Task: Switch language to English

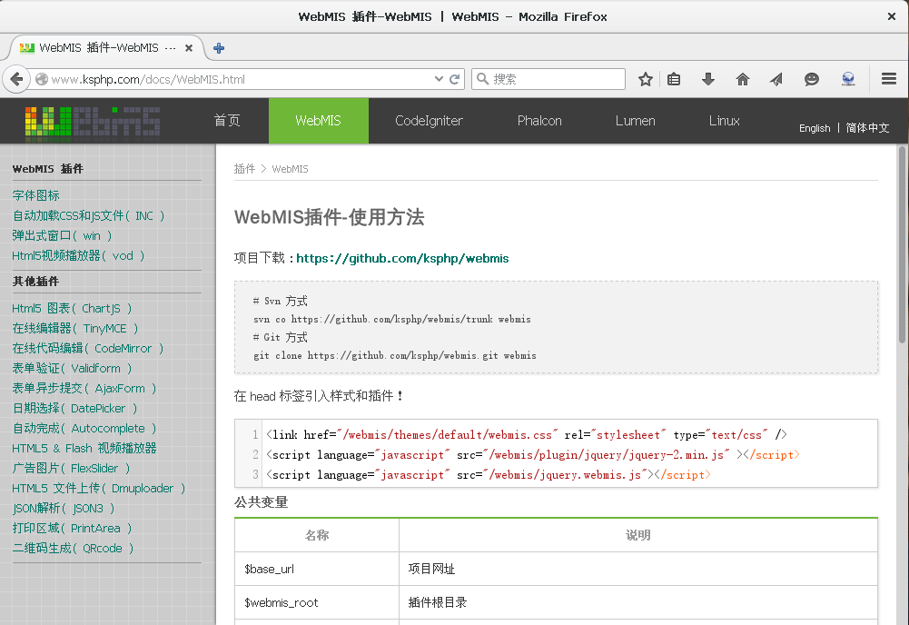Action: click(x=815, y=128)
